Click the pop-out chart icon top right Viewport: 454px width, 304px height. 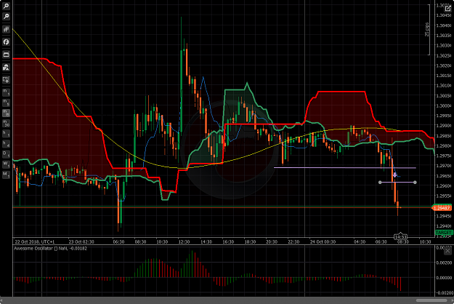point(447,9)
